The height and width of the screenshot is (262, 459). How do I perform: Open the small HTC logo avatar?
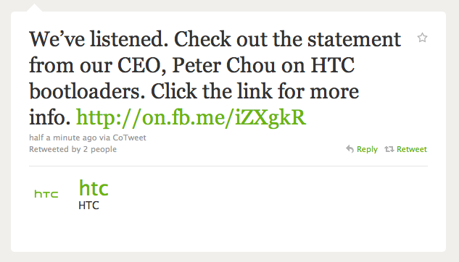pyautogui.click(x=46, y=194)
